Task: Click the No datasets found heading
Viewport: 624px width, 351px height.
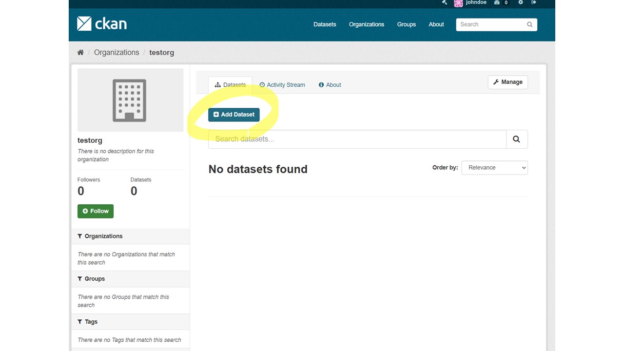Action: tap(258, 169)
